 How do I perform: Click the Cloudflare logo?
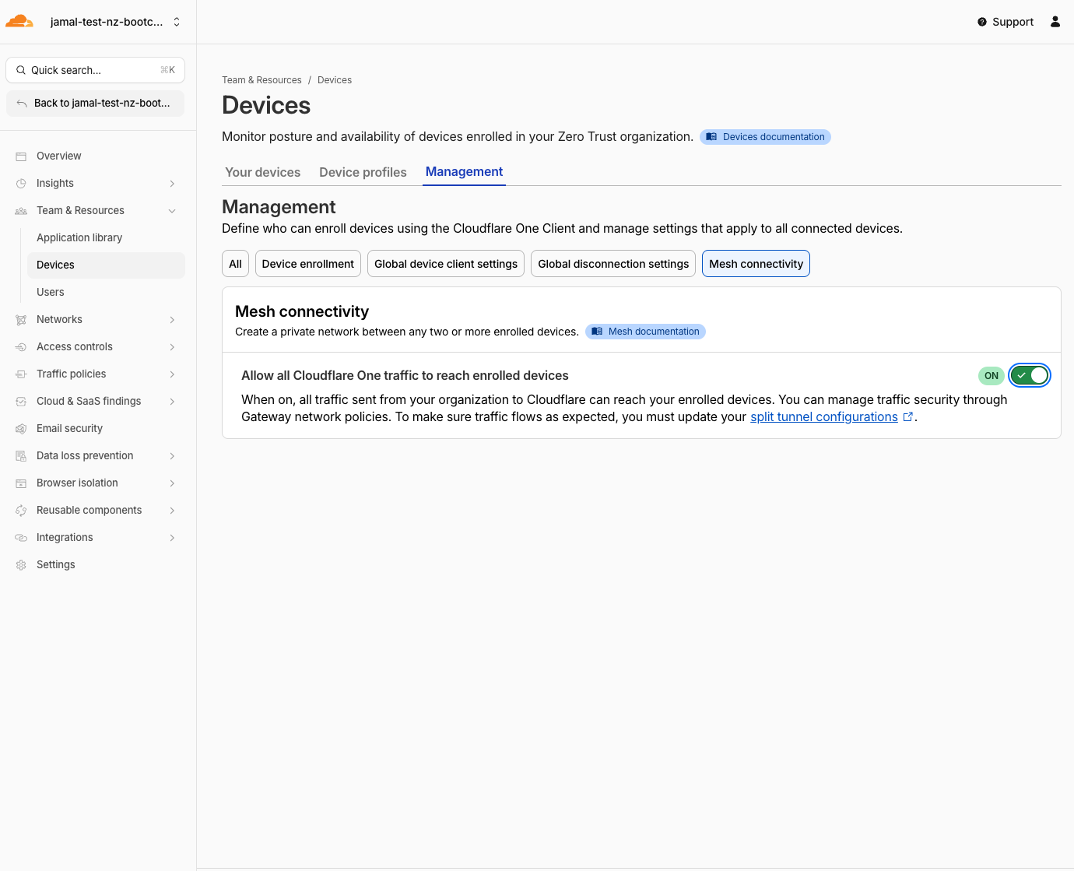(x=19, y=22)
